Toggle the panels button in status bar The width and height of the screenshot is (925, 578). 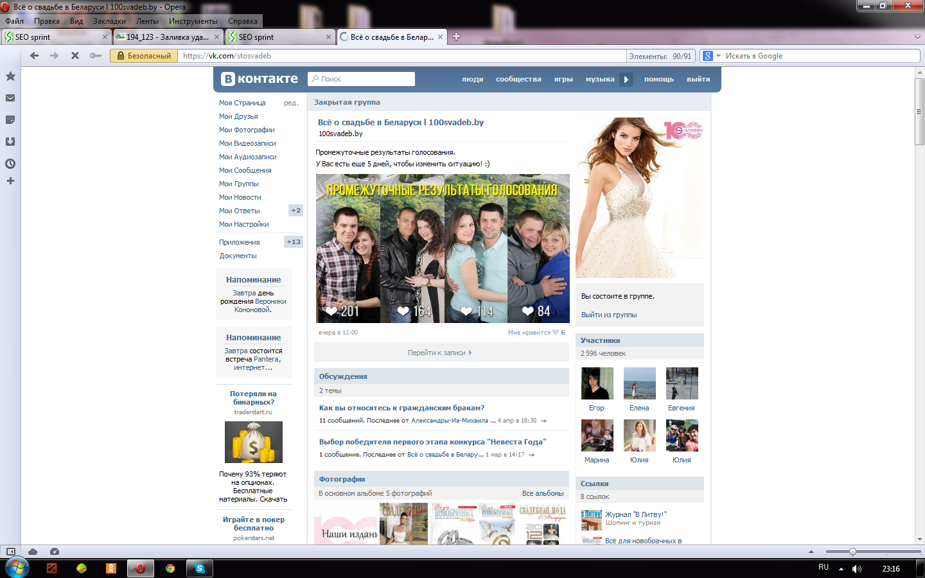point(11,552)
